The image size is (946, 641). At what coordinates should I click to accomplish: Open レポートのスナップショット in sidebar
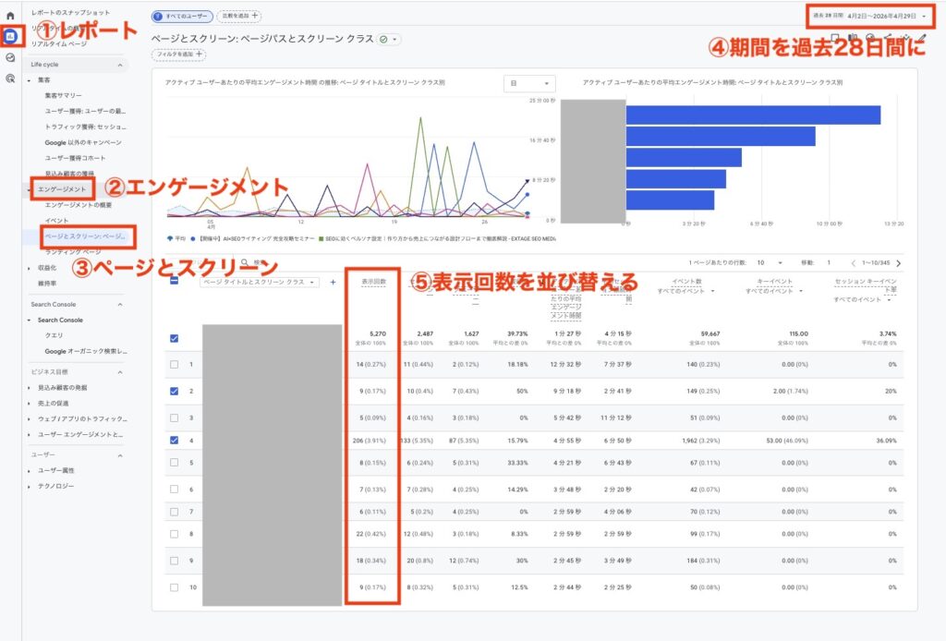click(70, 13)
